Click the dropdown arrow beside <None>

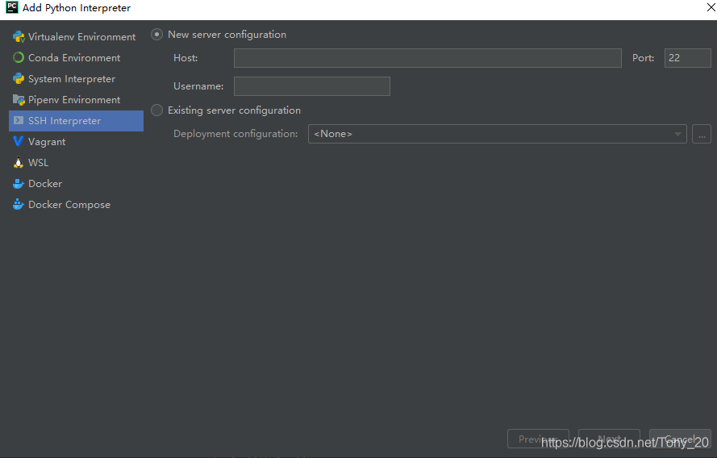tap(677, 134)
